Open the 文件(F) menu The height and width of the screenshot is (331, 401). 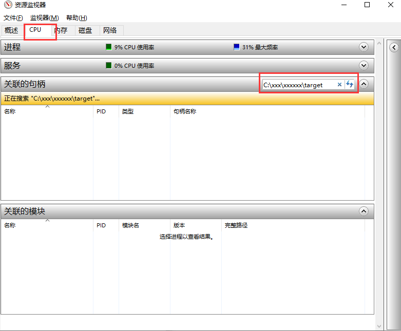click(13, 18)
